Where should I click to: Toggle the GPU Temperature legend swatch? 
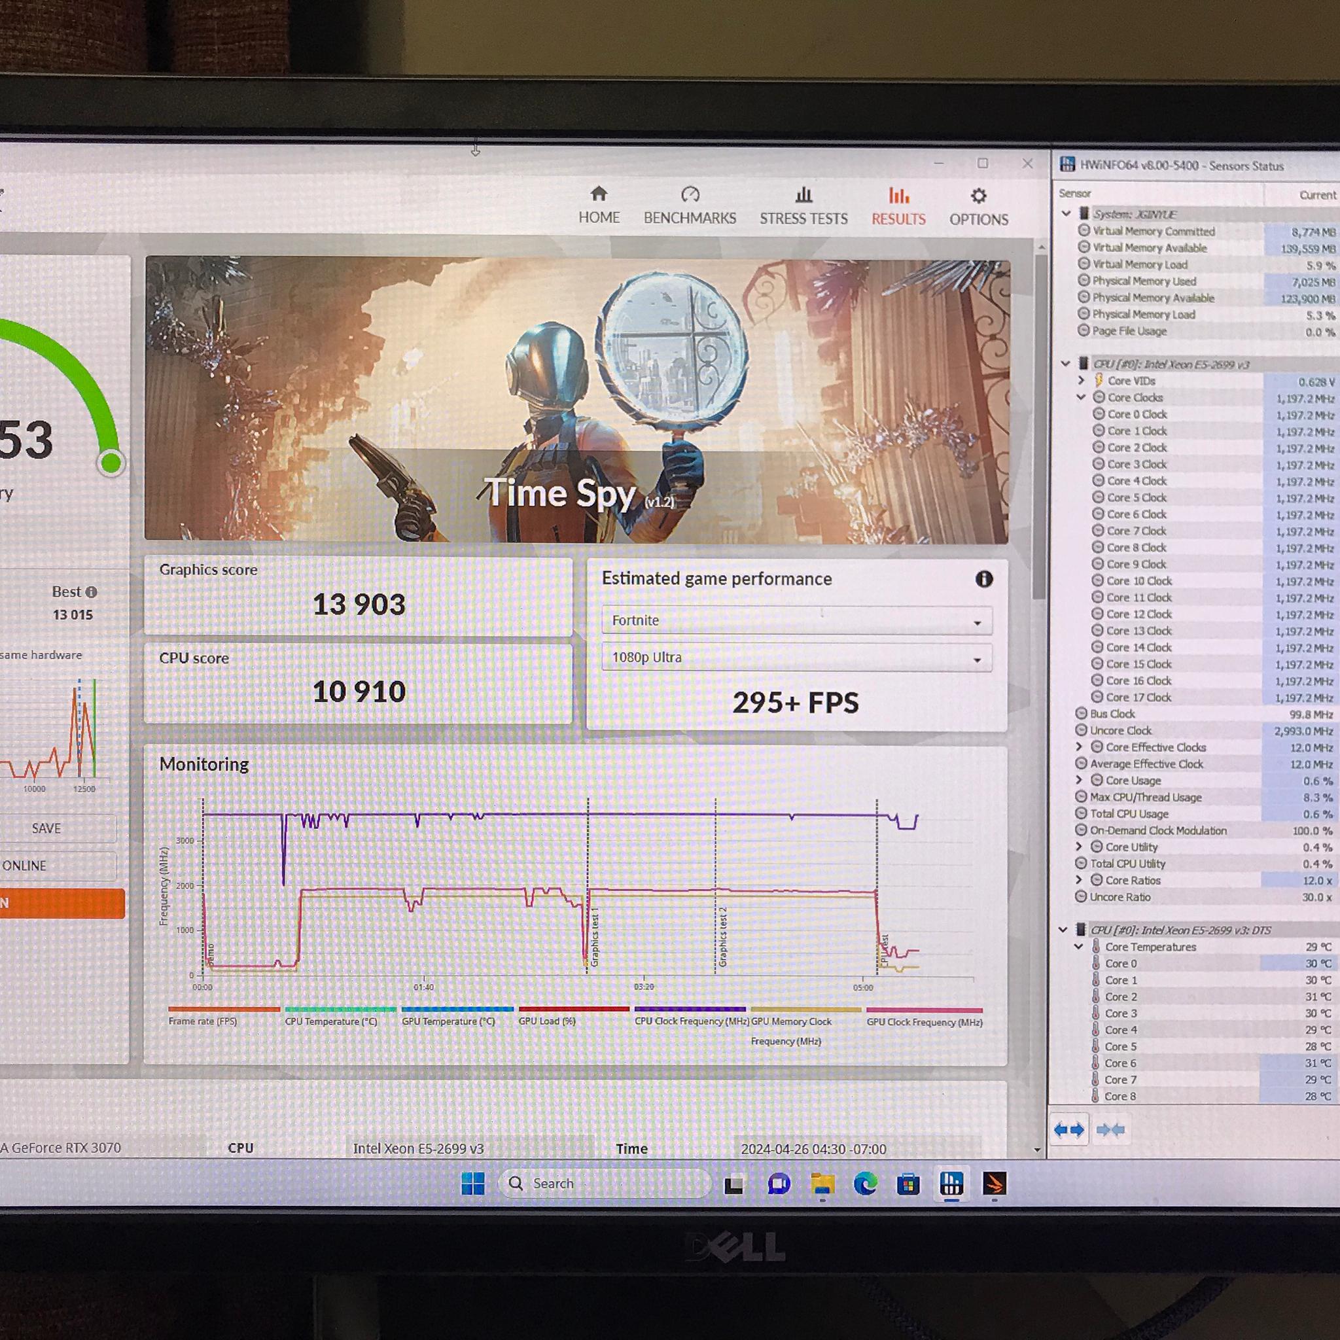(x=457, y=1009)
